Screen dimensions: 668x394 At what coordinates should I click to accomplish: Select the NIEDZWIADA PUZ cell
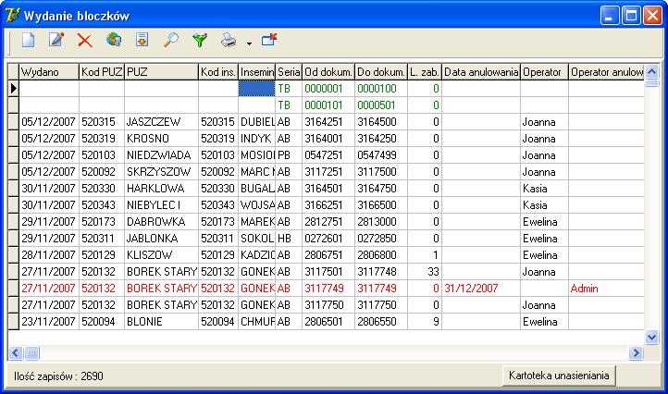click(x=162, y=155)
